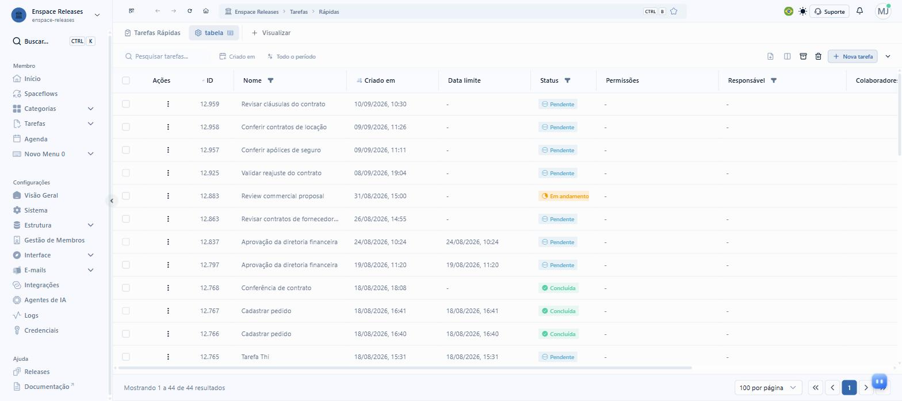Click the filter icon on Responsável column

point(774,80)
